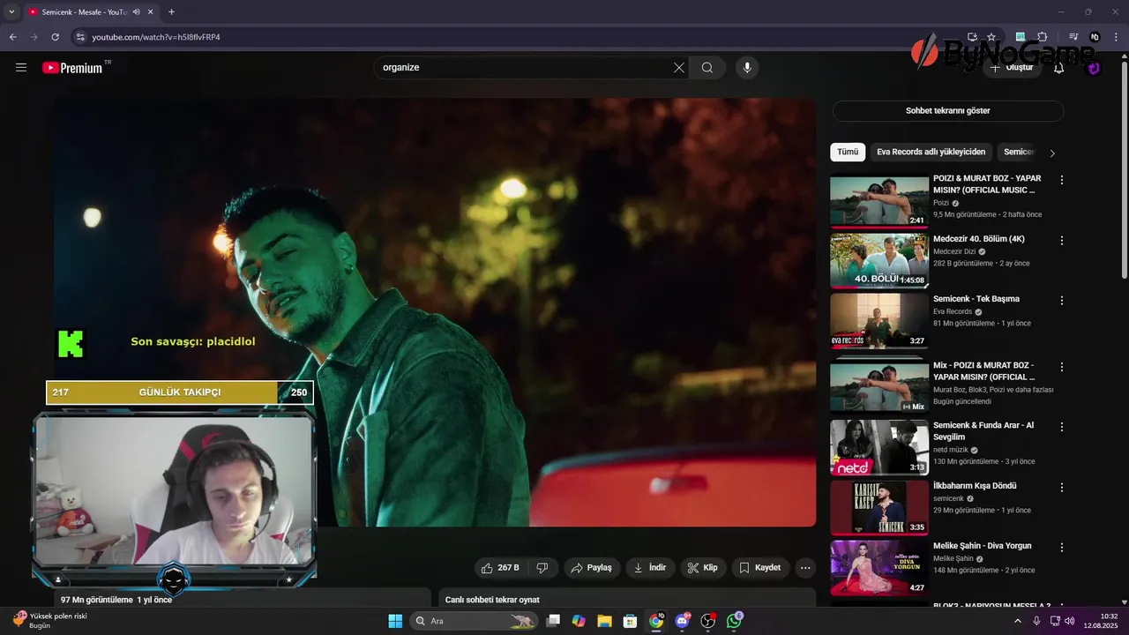This screenshot has height=635, width=1129.
Task: Click the Kaydet save button
Action: coord(760,568)
